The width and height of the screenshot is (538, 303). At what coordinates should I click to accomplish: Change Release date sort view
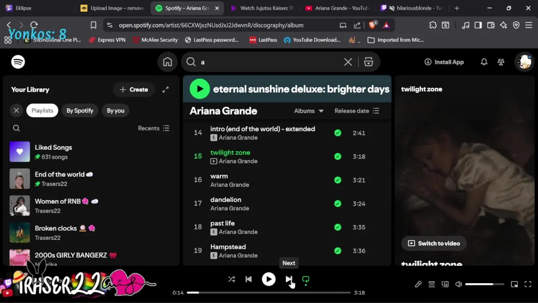(x=357, y=111)
